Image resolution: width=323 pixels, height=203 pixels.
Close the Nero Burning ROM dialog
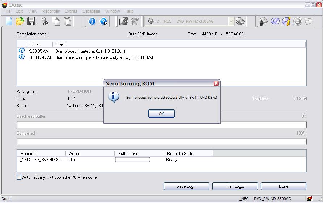click(x=216, y=83)
